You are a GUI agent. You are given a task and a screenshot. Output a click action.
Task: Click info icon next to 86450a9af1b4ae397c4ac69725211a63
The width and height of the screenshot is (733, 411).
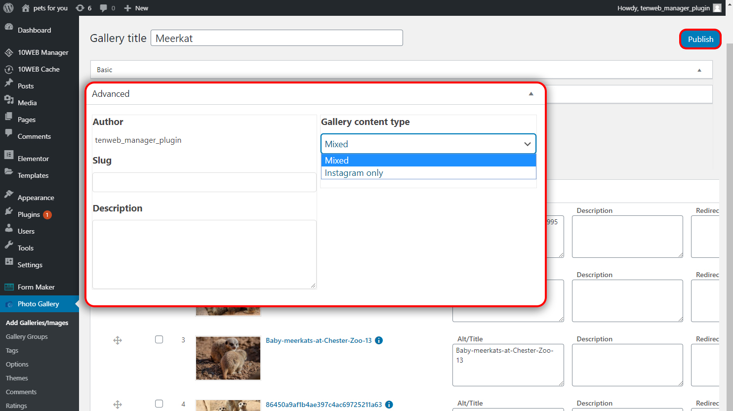pos(389,405)
